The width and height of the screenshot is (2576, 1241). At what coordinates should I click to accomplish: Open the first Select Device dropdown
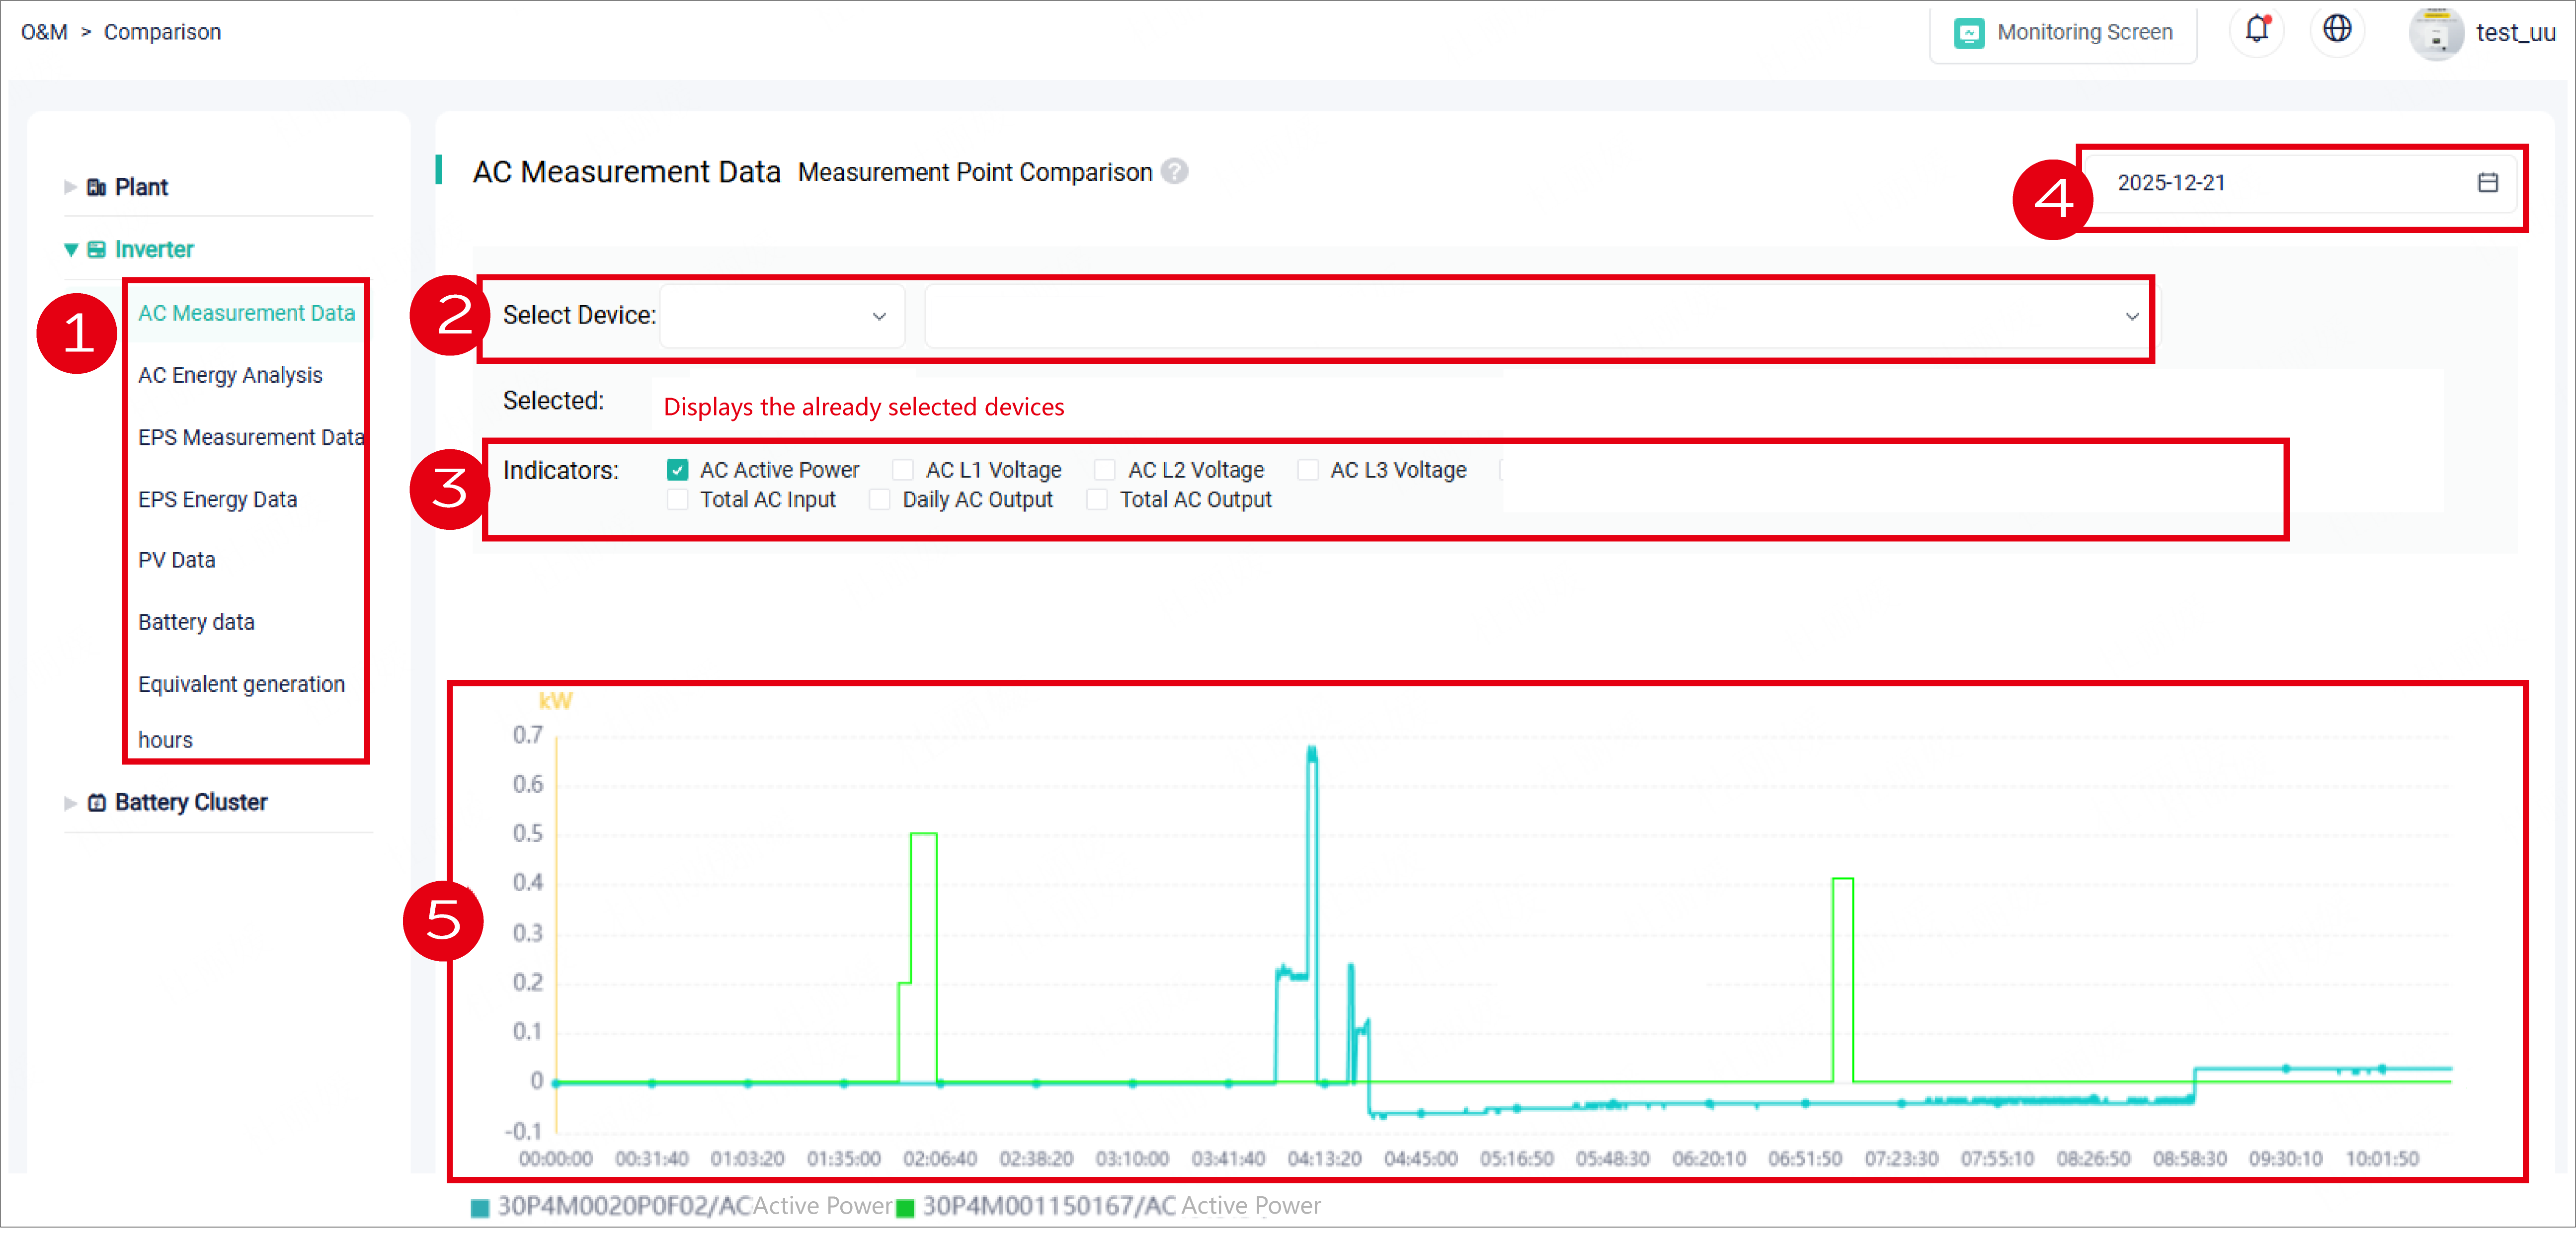(x=782, y=317)
